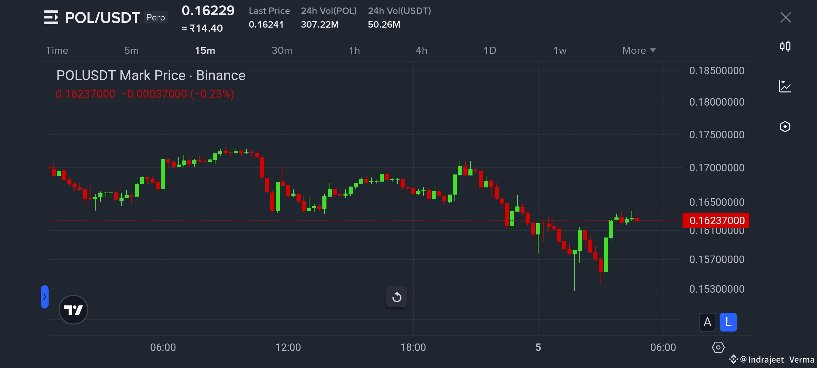The height and width of the screenshot is (368, 817).
Task: Choose the 5m interval
Action: (x=131, y=50)
